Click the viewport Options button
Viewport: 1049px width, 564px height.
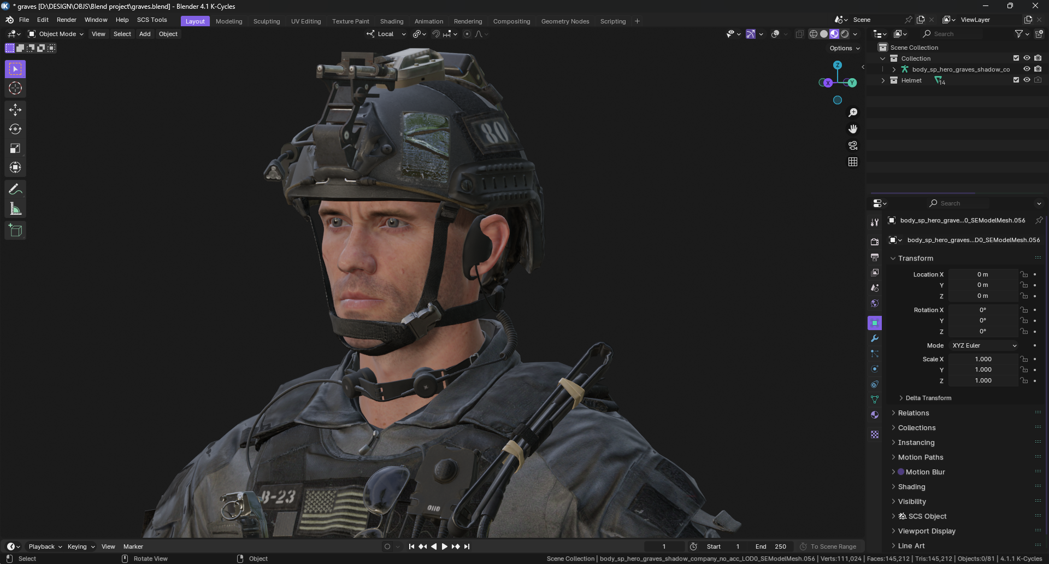(x=845, y=48)
